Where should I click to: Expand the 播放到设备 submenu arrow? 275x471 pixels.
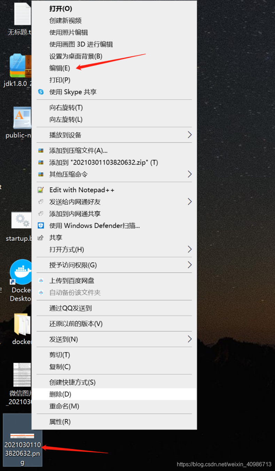189,135
